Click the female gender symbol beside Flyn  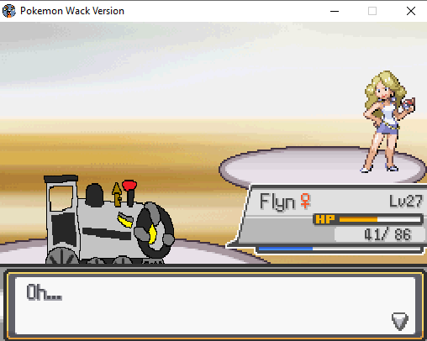[x=305, y=201]
